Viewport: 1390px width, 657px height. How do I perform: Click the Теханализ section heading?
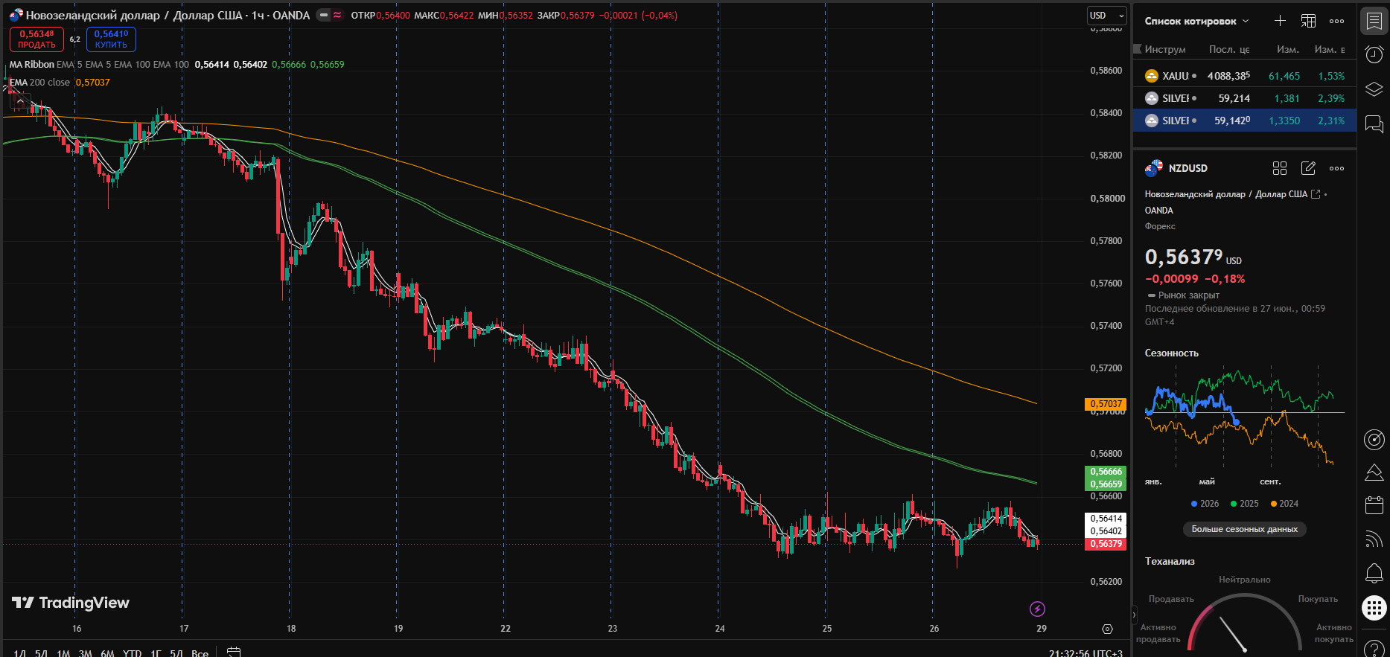pyautogui.click(x=1170, y=562)
